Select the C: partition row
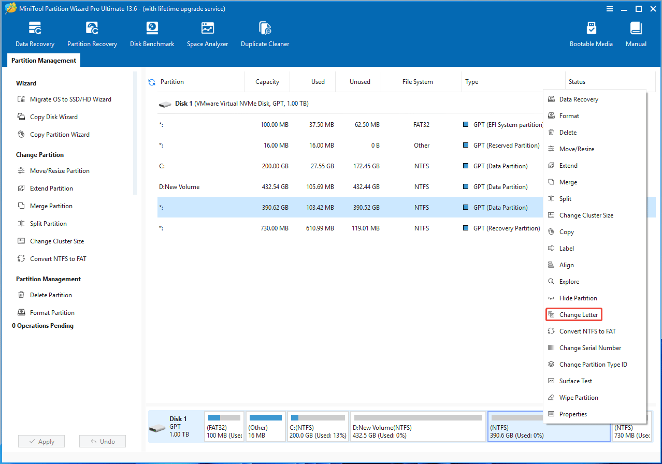 click(350, 166)
